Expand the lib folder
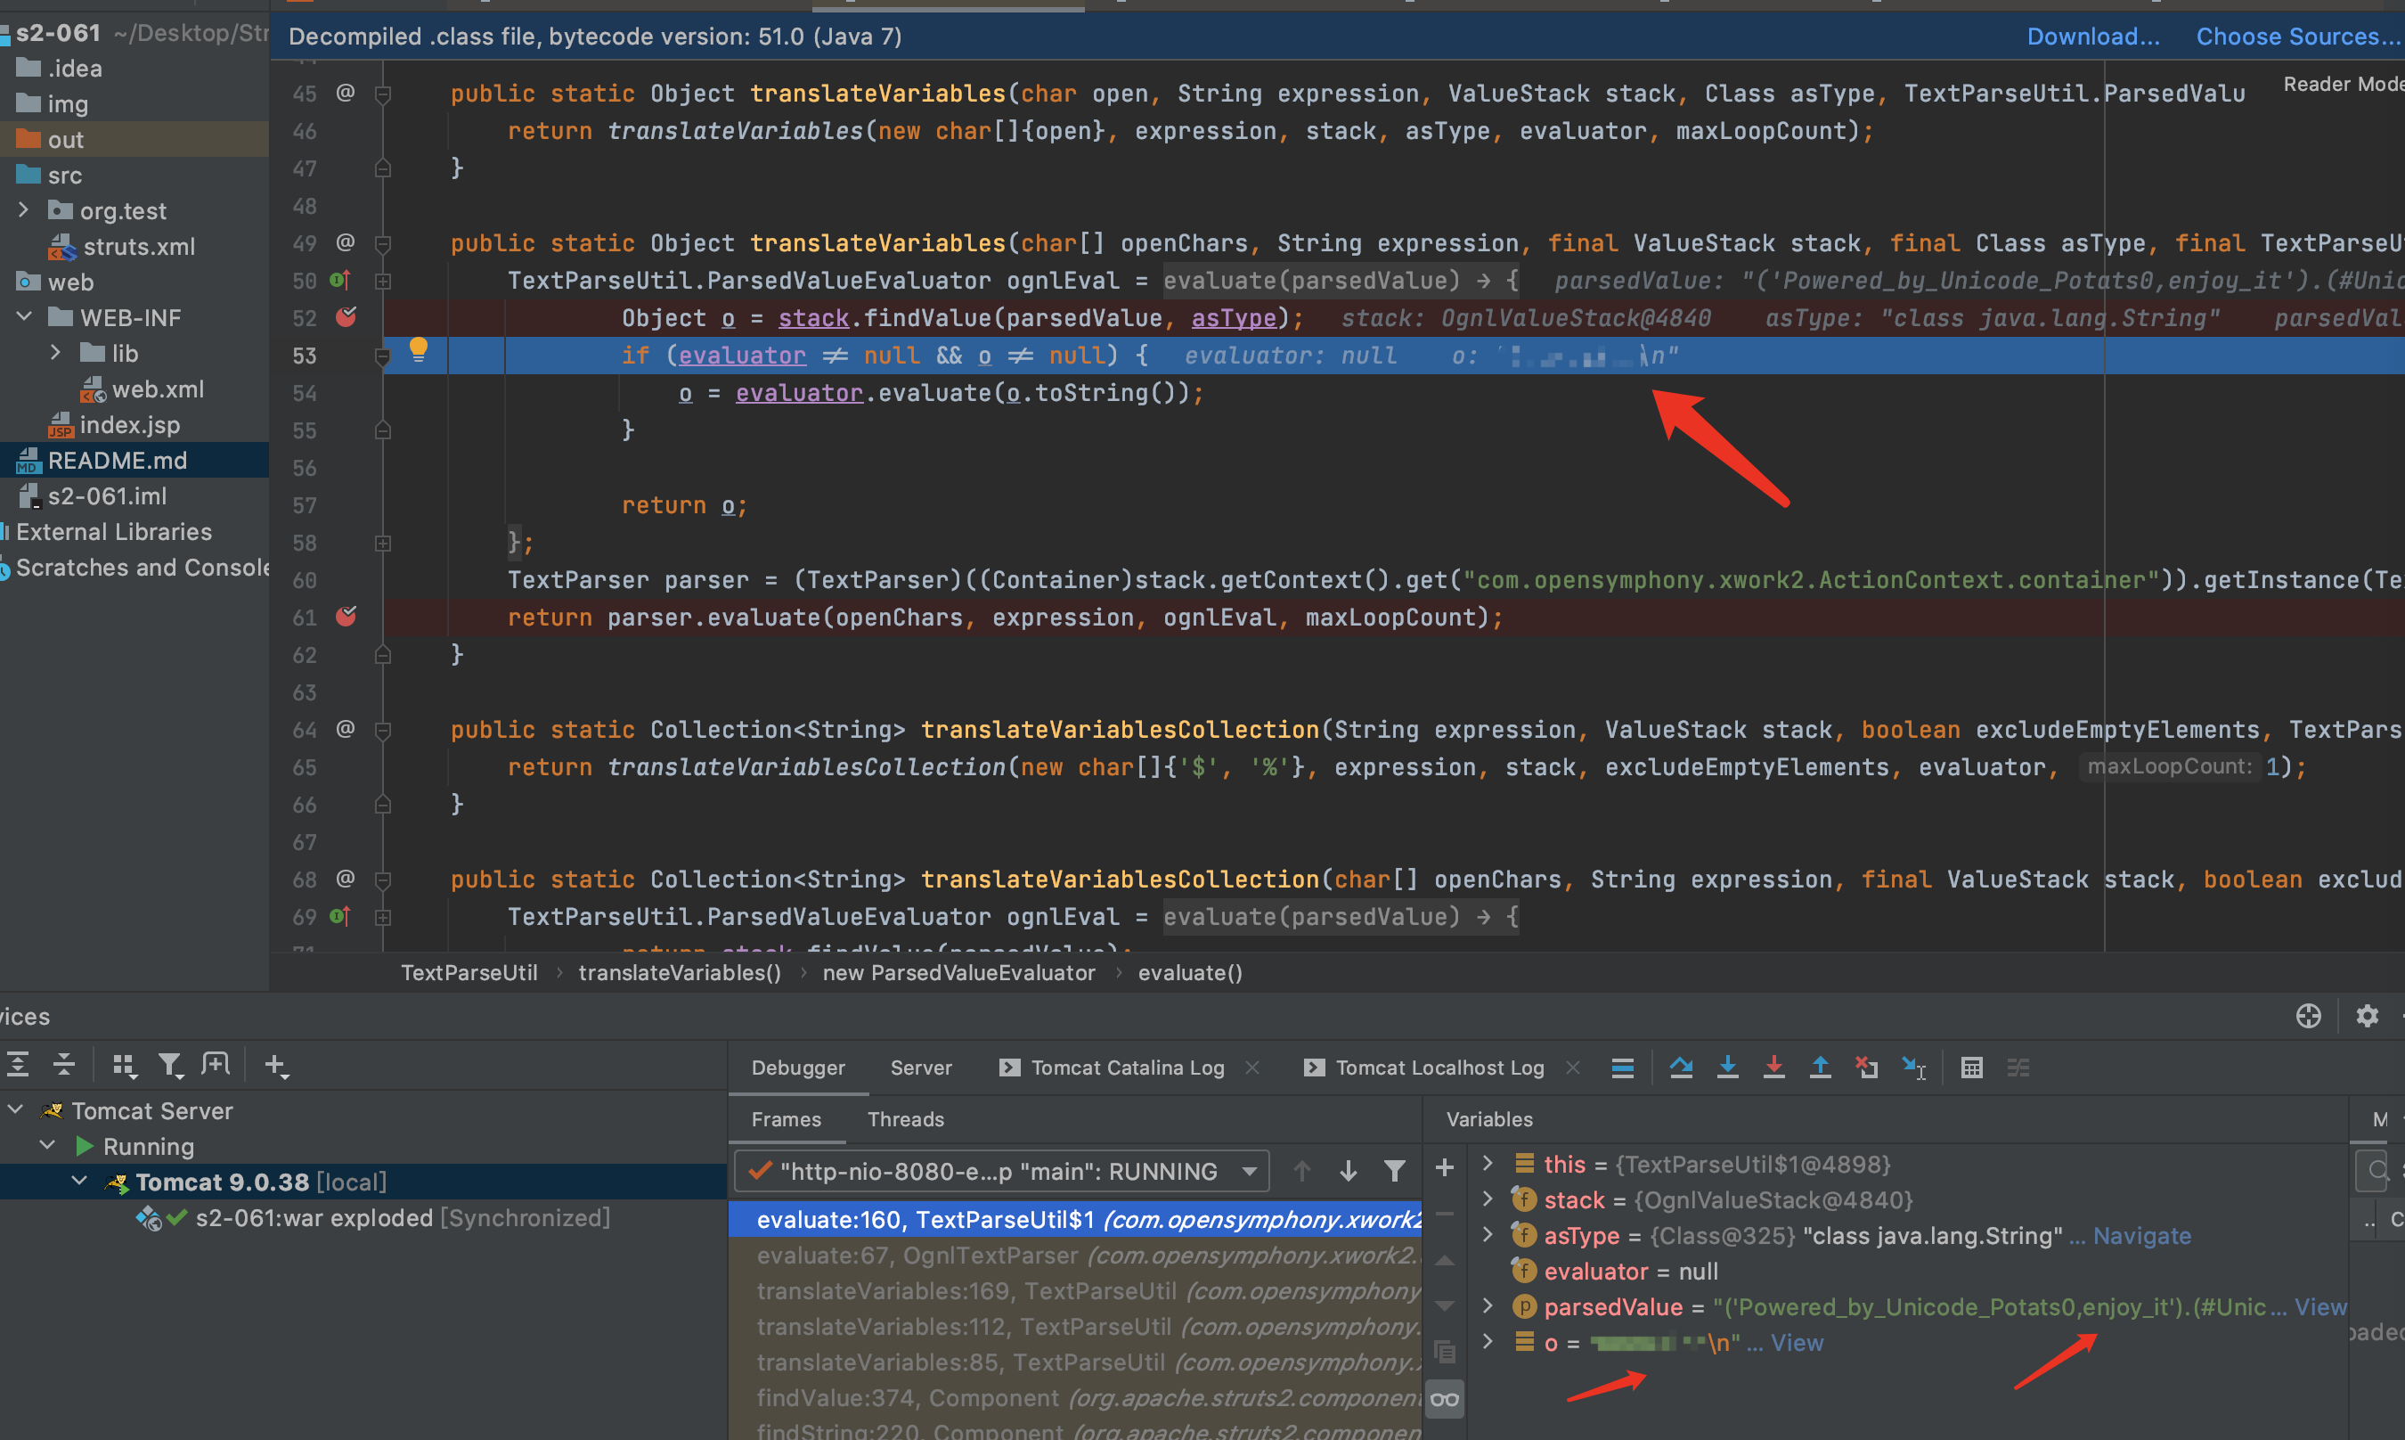The width and height of the screenshot is (2405, 1440). [55, 352]
